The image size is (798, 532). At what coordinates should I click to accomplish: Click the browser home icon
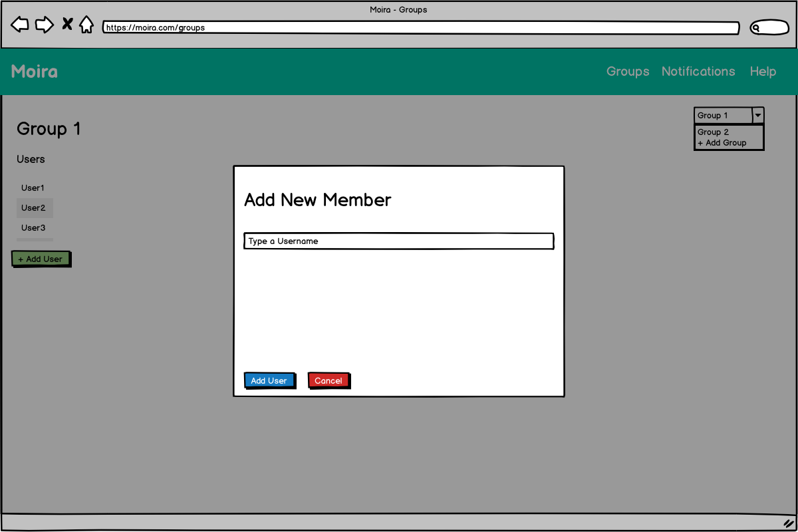[x=86, y=25]
